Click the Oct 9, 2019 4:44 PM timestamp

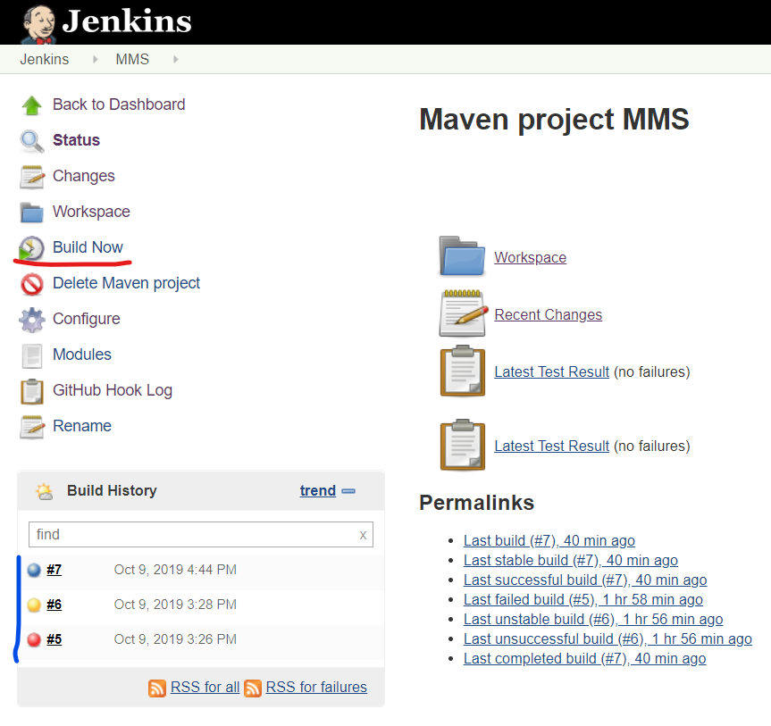coord(175,570)
